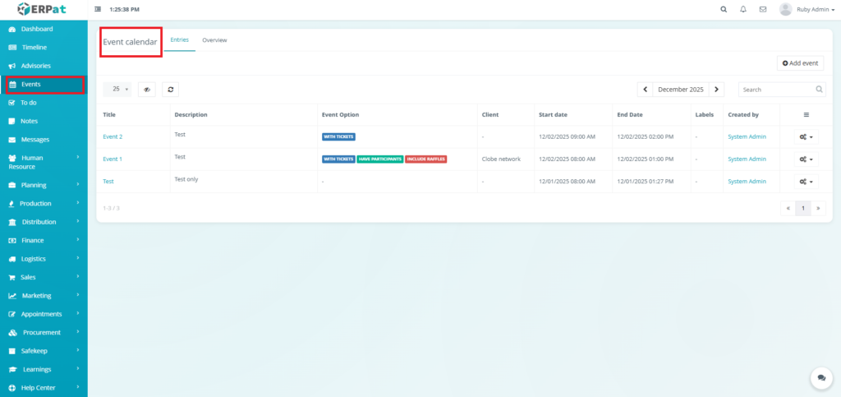Open the actions dropdown for Event 2

(806, 136)
